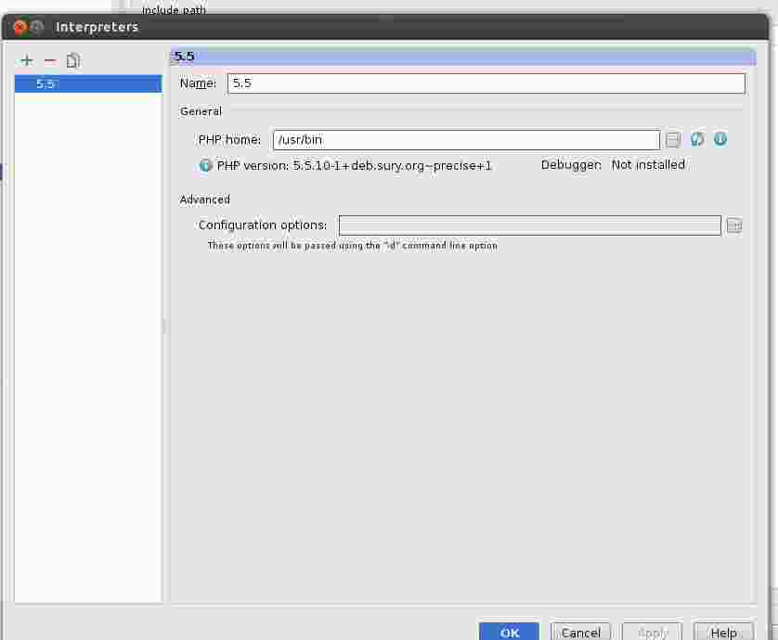This screenshot has height=640, width=778.
Task: Copy the selected interpreter configuration
Action: click(x=73, y=61)
